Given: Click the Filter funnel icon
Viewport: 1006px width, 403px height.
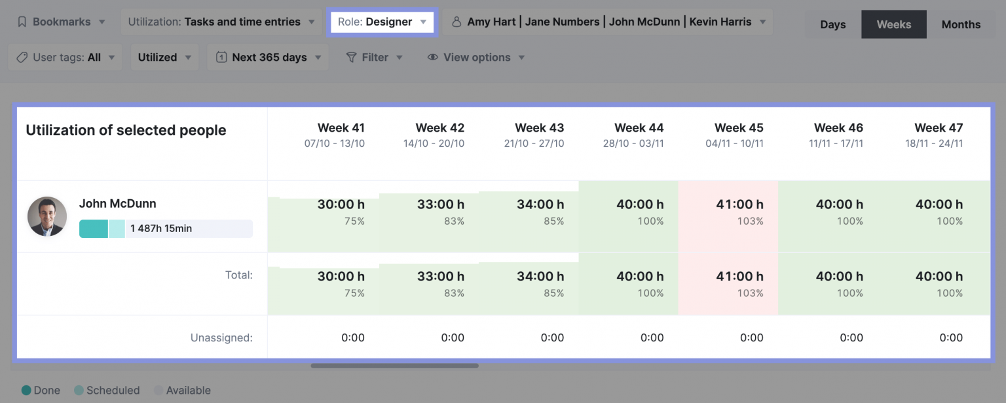Looking at the screenshot, I should (x=352, y=57).
